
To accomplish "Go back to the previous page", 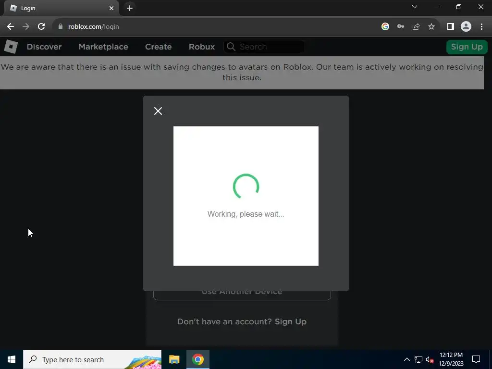I will pyautogui.click(x=11, y=27).
